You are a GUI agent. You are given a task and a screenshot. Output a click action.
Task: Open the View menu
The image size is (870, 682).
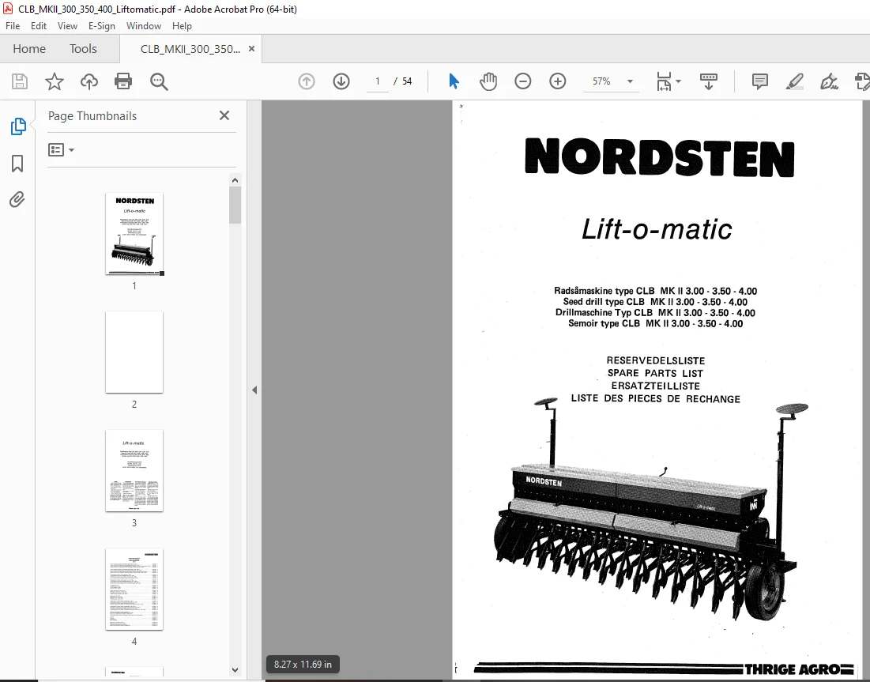67,26
